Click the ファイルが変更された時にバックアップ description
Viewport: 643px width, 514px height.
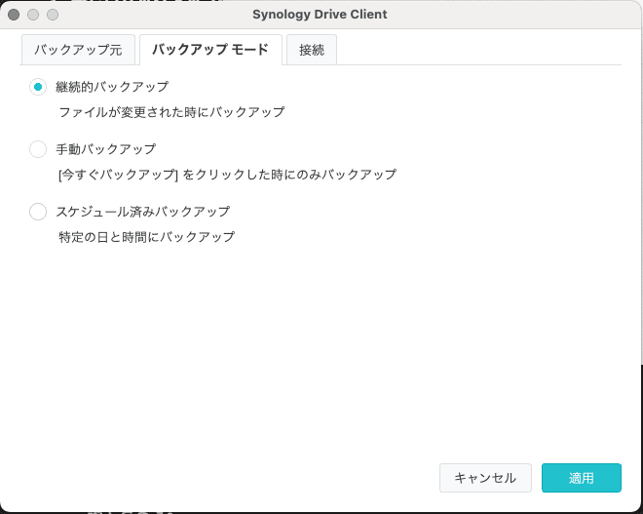[x=171, y=112]
